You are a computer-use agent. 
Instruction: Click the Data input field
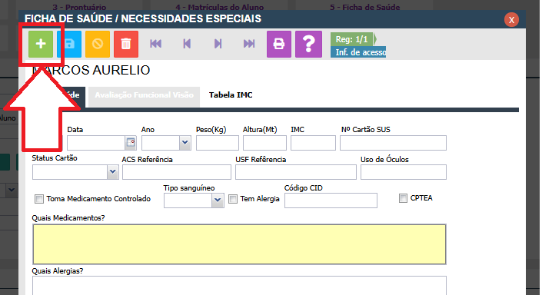click(96, 143)
